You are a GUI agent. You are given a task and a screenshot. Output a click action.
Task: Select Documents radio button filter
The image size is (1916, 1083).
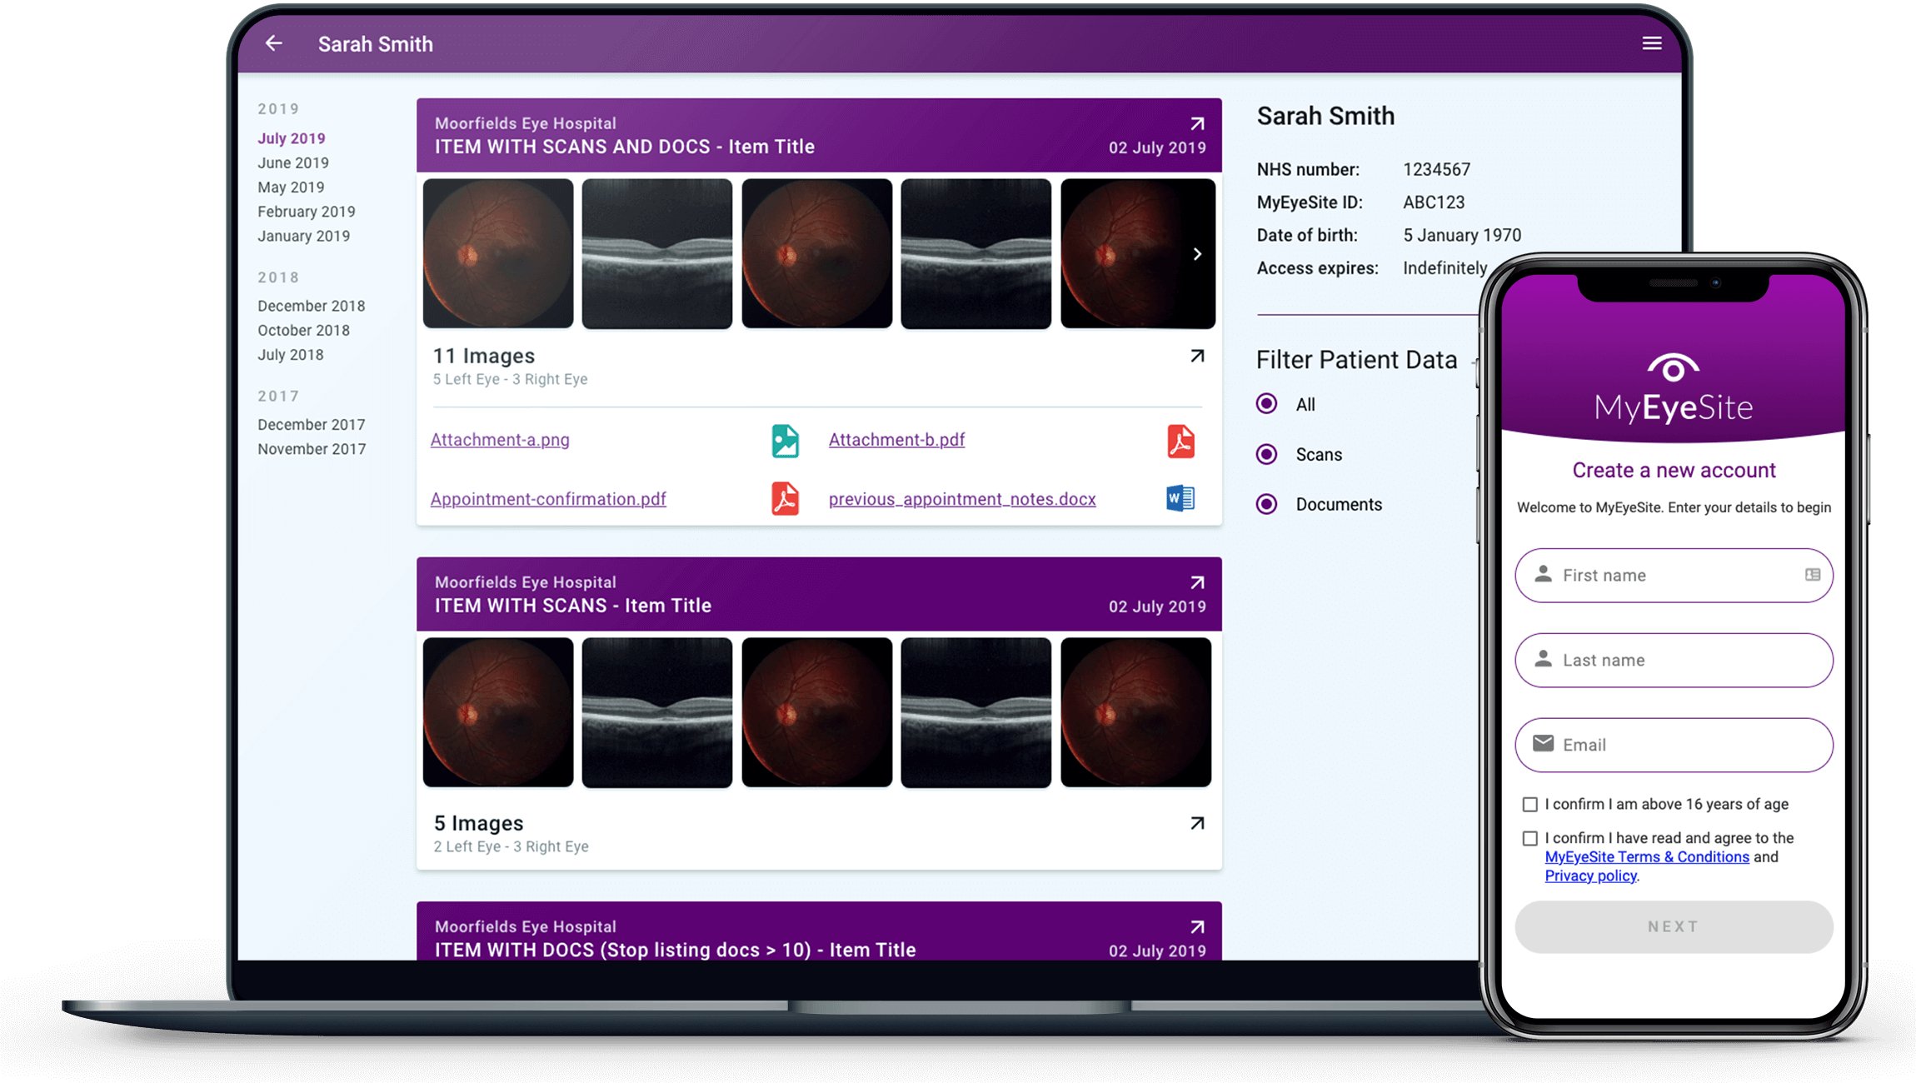[1265, 502]
